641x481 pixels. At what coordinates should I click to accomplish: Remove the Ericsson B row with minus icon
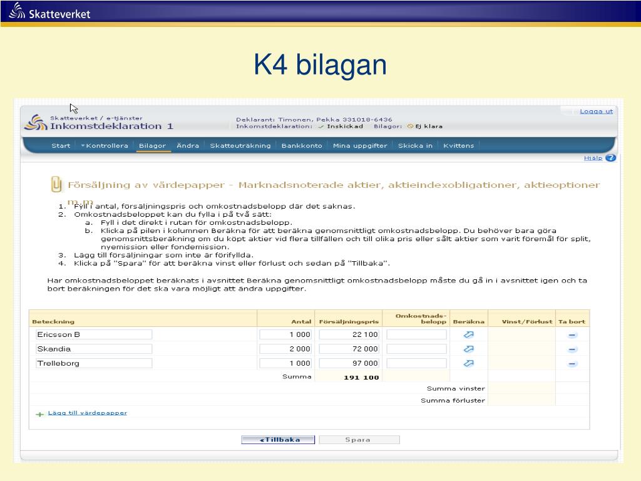pos(572,335)
